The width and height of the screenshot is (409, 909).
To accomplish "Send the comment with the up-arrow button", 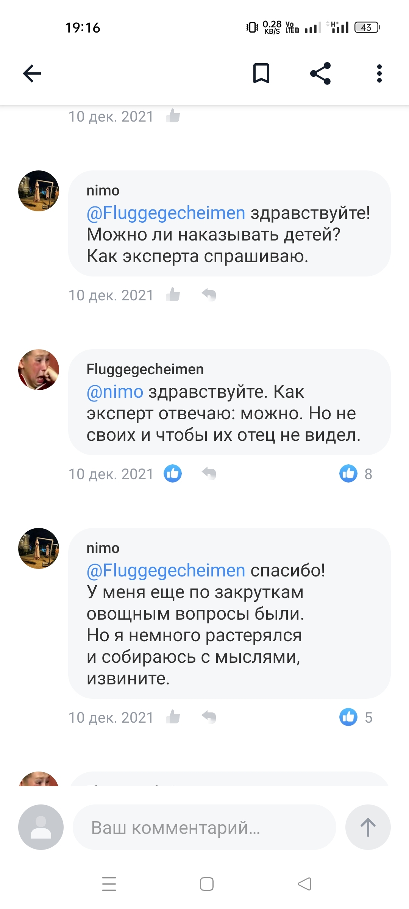I will coord(368,827).
